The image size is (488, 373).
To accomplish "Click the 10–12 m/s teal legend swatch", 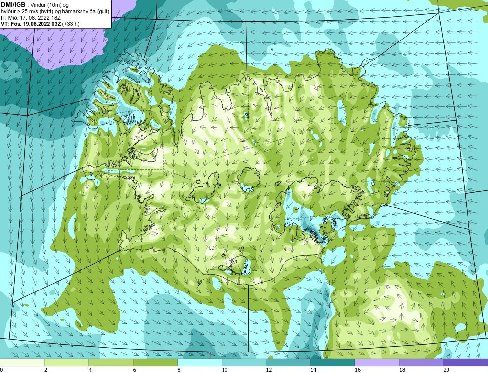I will [x=244, y=362].
